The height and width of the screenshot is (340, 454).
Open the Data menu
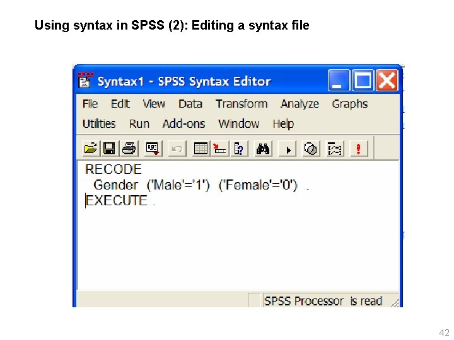pyautogui.click(x=190, y=103)
